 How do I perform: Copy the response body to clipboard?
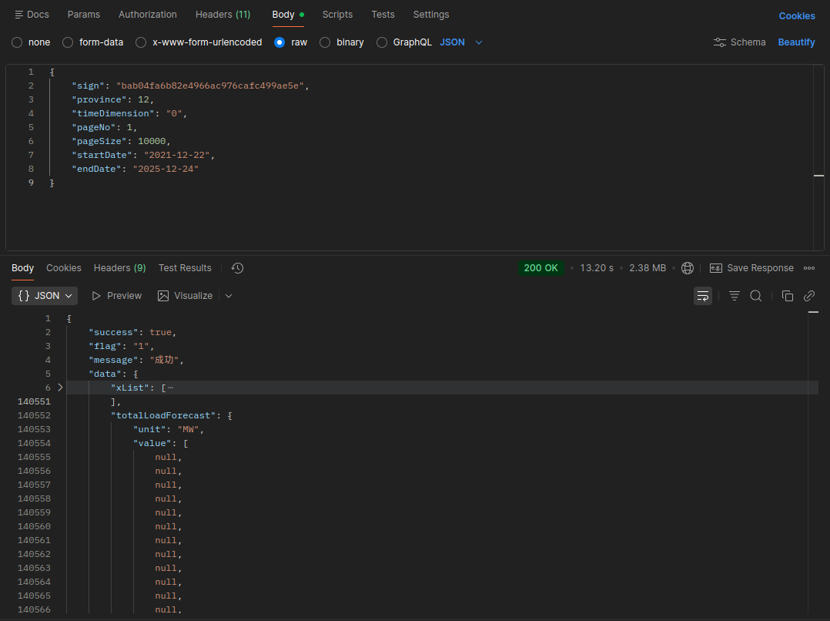(x=787, y=296)
